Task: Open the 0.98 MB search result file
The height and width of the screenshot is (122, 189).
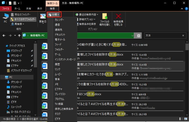Action: (x=112, y=47)
